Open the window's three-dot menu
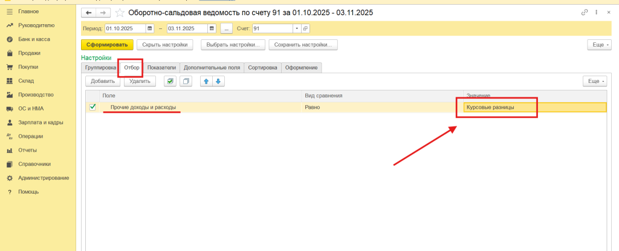This screenshot has height=251, width=619. 596,13
